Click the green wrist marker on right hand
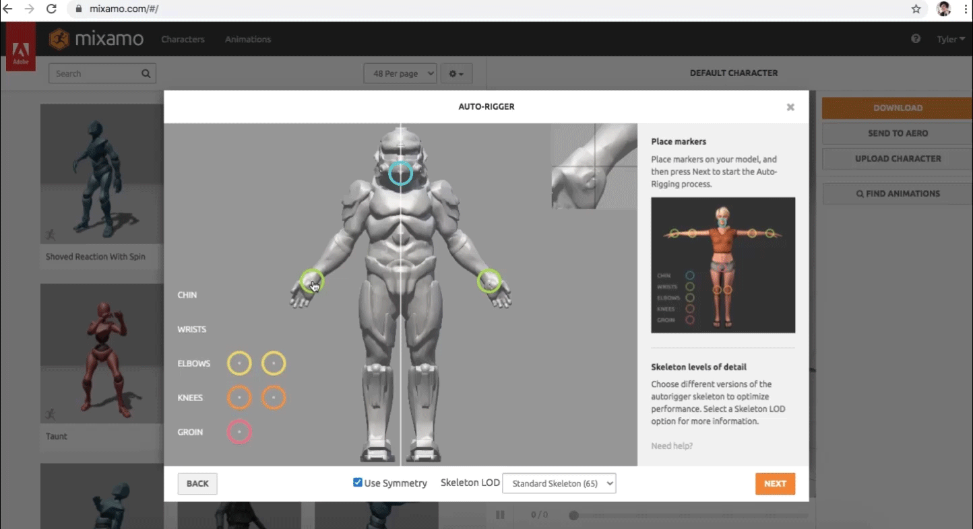 pyautogui.click(x=489, y=281)
